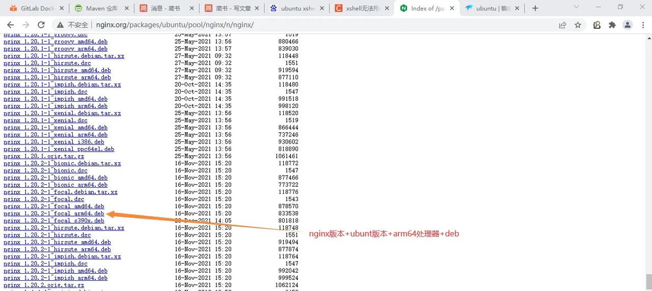
Task: Open nginx_1.20.1-1~xenial.dsc link
Action: click(x=45, y=121)
